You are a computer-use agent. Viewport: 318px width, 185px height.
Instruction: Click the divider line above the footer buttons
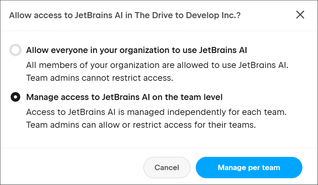point(159,148)
